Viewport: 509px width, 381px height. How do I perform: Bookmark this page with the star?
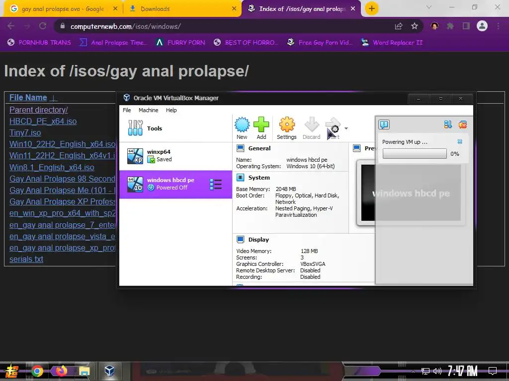[x=415, y=26]
